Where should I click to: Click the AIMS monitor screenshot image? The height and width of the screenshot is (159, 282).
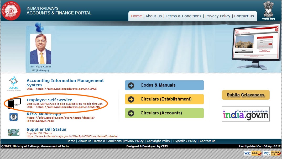(256, 47)
